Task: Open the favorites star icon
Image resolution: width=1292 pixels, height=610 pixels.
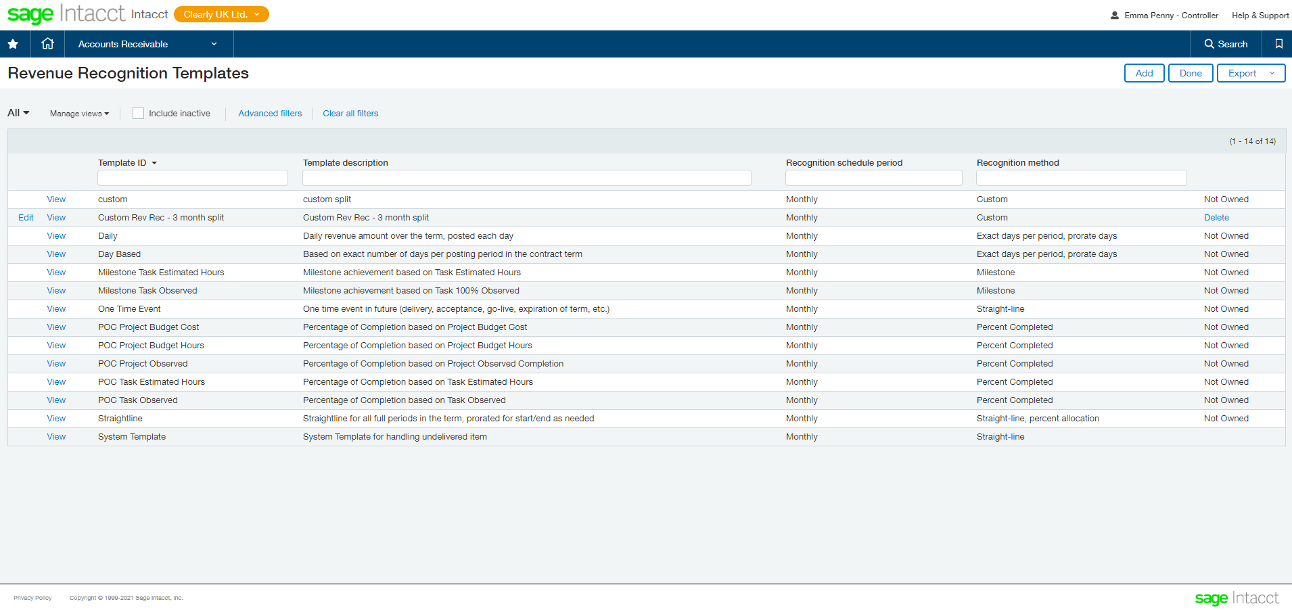Action: coord(13,43)
